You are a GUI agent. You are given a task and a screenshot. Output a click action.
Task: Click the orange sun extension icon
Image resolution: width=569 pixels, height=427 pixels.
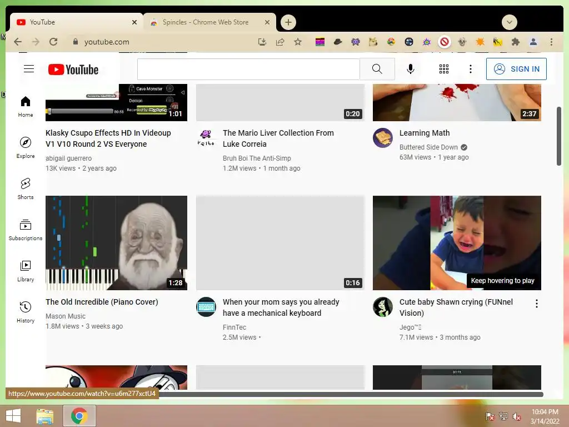480,42
